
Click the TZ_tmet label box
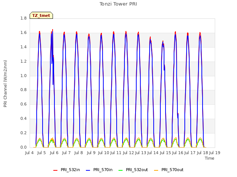41,15
